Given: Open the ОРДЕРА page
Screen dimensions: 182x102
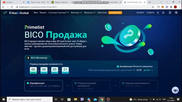Looking at the screenshot, I should click(150, 12).
